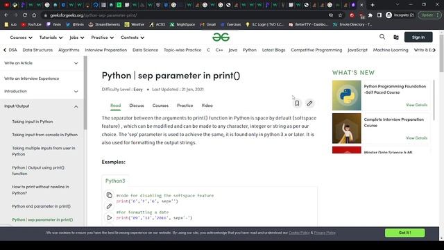The height and width of the screenshot is (250, 444).
Task: Go to browser home icon
Action: coord(34,15)
